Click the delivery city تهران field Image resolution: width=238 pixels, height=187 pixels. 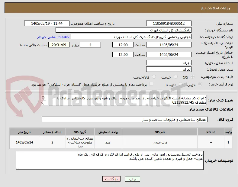[x=169, y=69]
